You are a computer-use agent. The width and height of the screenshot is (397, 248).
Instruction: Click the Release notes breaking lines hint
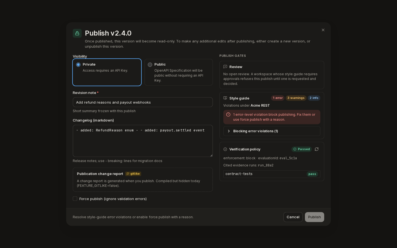117,161
